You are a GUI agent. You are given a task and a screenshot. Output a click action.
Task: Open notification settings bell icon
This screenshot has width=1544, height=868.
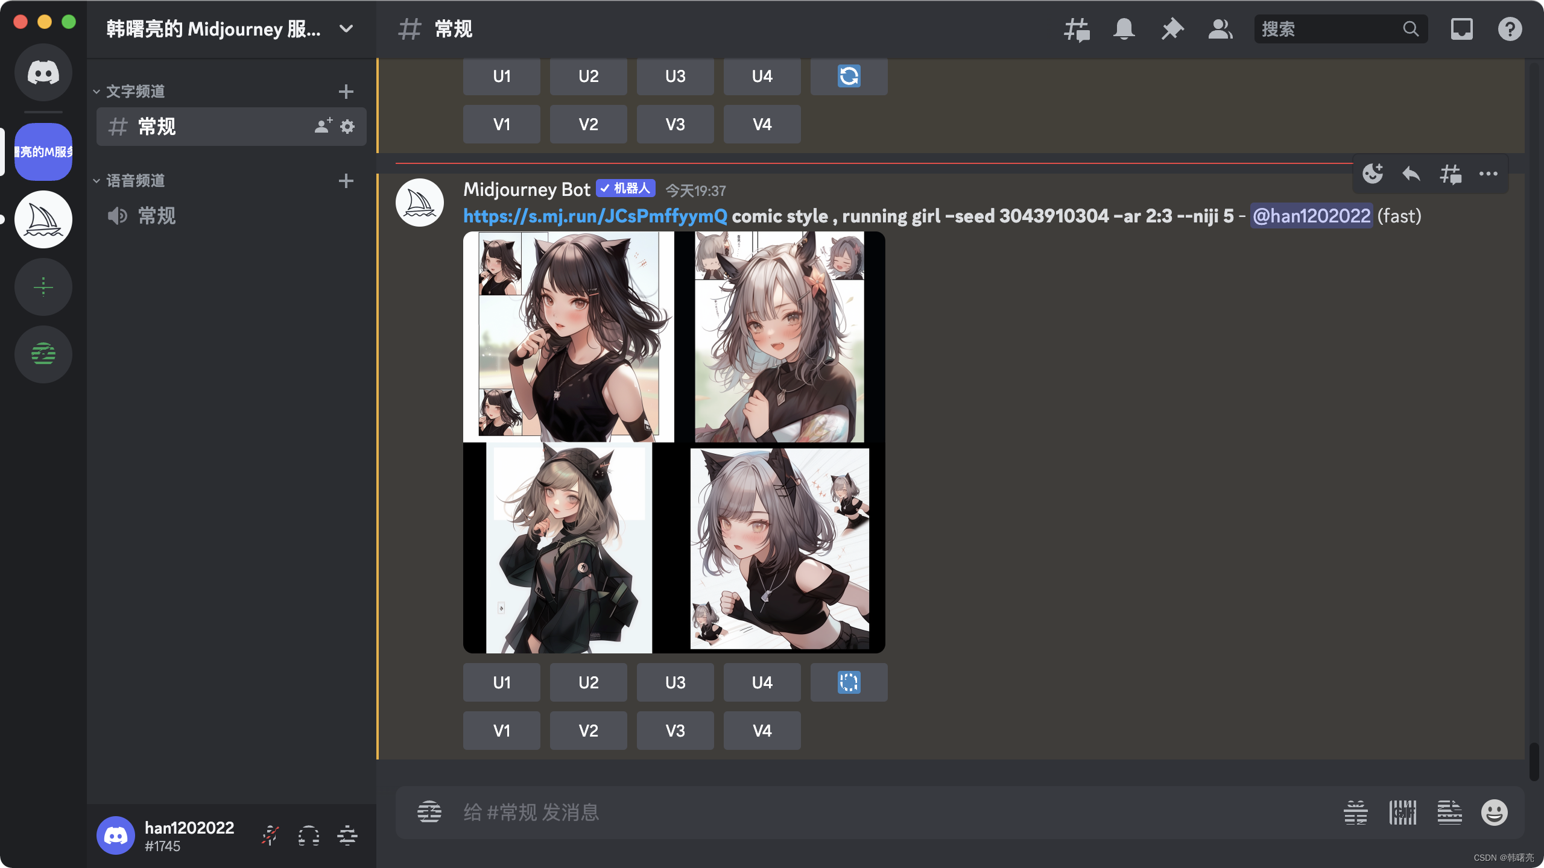pos(1124,29)
